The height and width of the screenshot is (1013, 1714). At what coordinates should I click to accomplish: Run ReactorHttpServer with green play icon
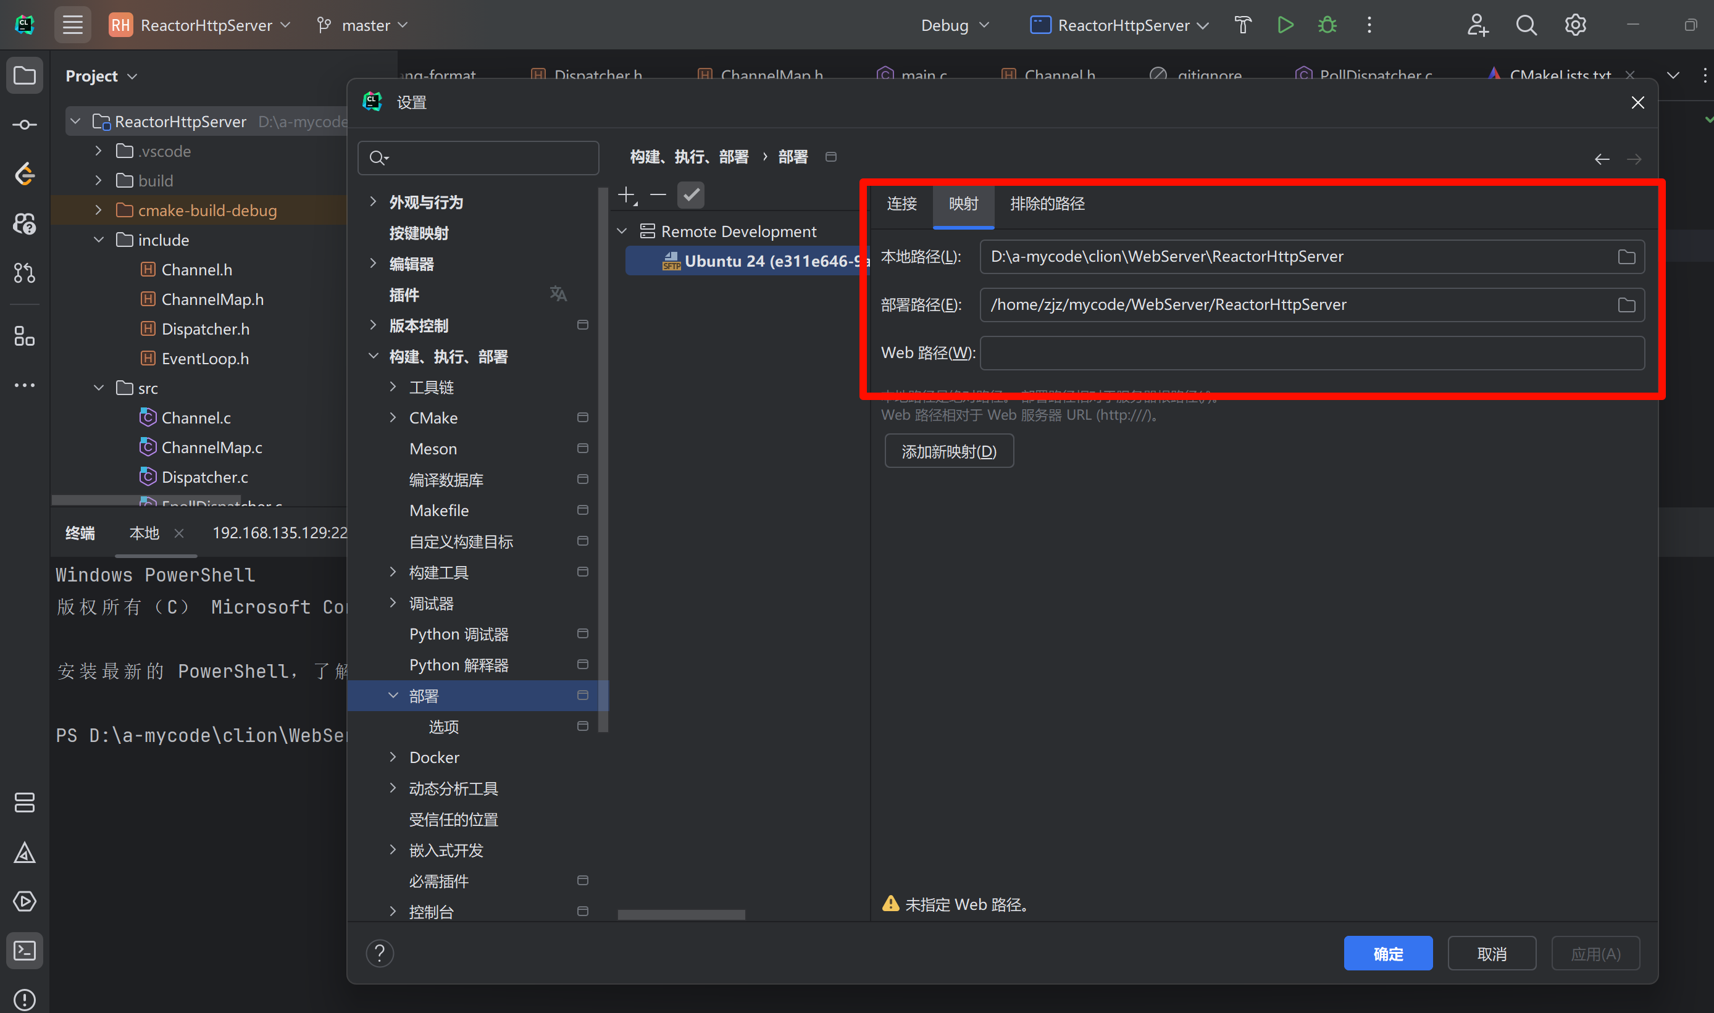(x=1285, y=25)
